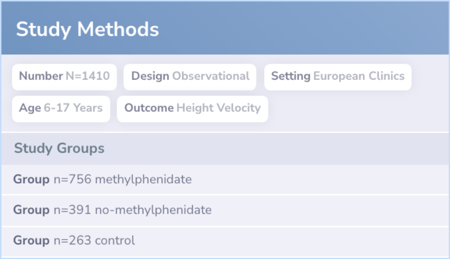450x259 pixels.
Task: Select the Number N=1410 chip
Action: [x=64, y=77]
